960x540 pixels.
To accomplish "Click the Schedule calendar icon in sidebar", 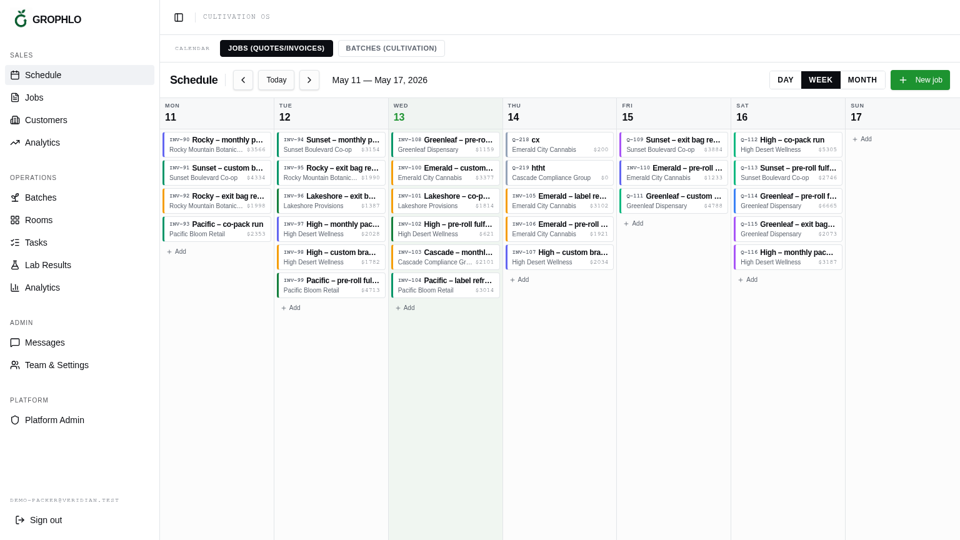I will pos(15,75).
